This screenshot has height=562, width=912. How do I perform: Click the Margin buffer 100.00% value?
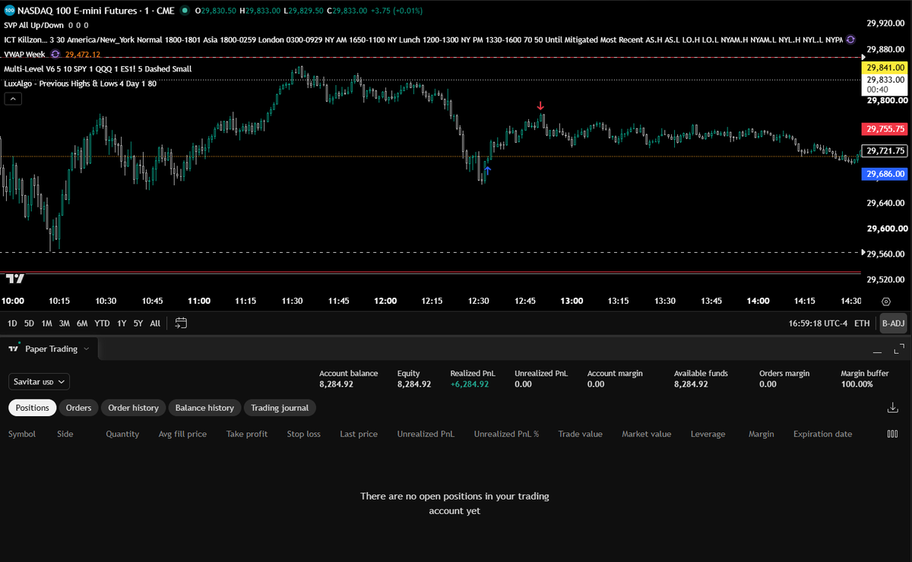857,384
